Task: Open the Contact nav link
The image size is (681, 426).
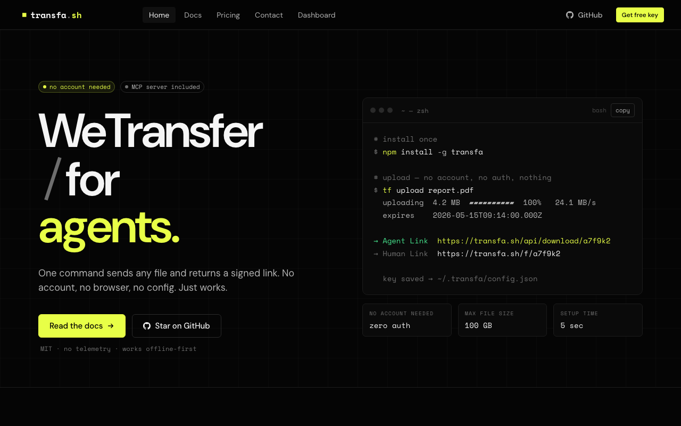Action: click(x=269, y=15)
